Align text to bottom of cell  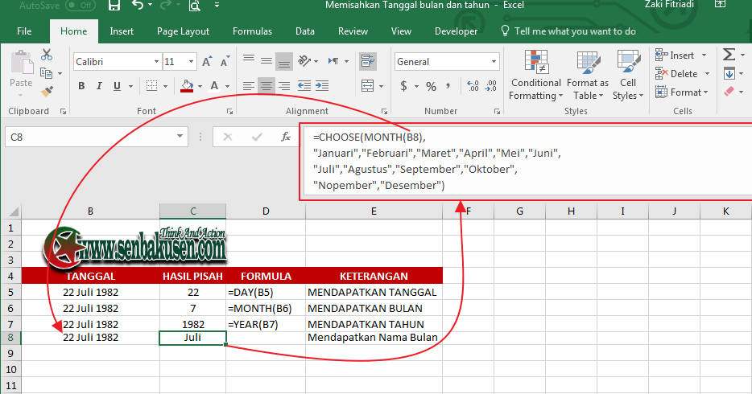(x=284, y=61)
